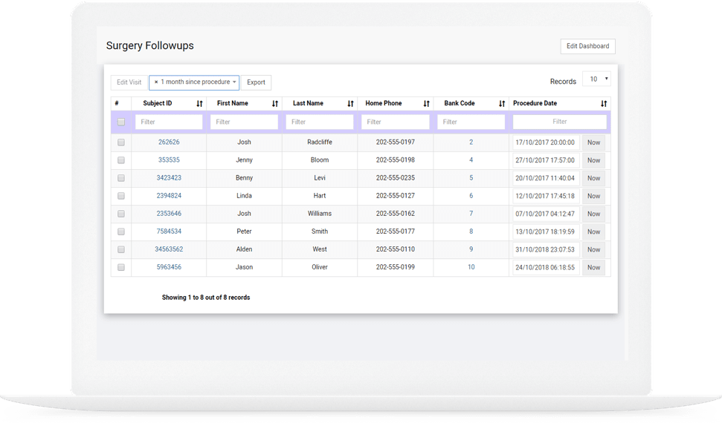
Task: Check the box for Alden West
Action: (121, 249)
